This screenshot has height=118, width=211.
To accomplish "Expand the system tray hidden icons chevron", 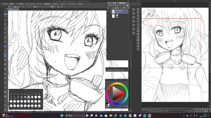I will point(184,116).
